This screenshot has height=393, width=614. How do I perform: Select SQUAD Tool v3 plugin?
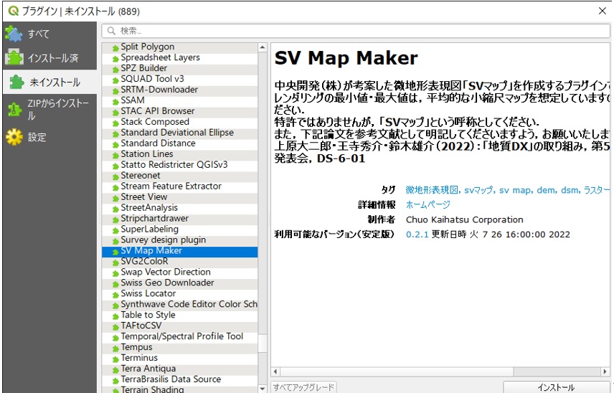pyautogui.click(x=180, y=79)
